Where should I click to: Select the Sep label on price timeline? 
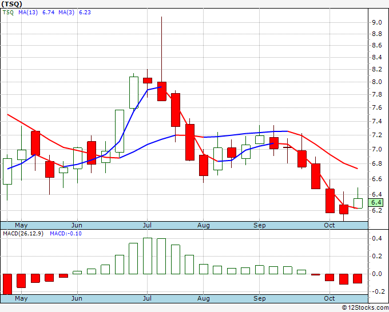[260, 225]
